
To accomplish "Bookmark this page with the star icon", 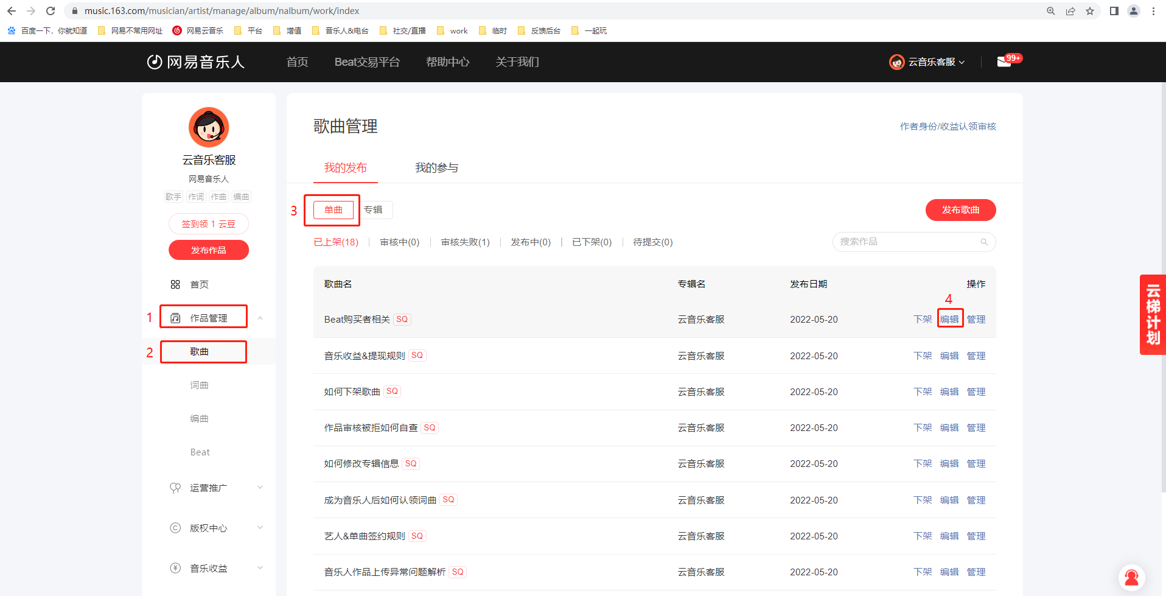I will [1089, 11].
